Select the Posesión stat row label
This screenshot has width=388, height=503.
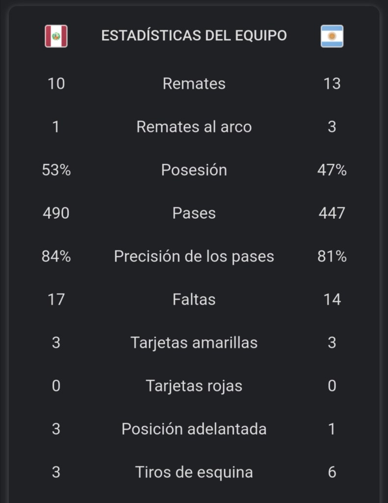(x=194, y=170)
